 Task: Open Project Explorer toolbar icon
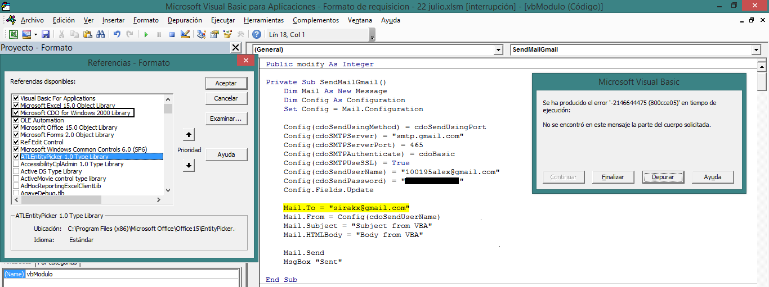pos(202,35)
